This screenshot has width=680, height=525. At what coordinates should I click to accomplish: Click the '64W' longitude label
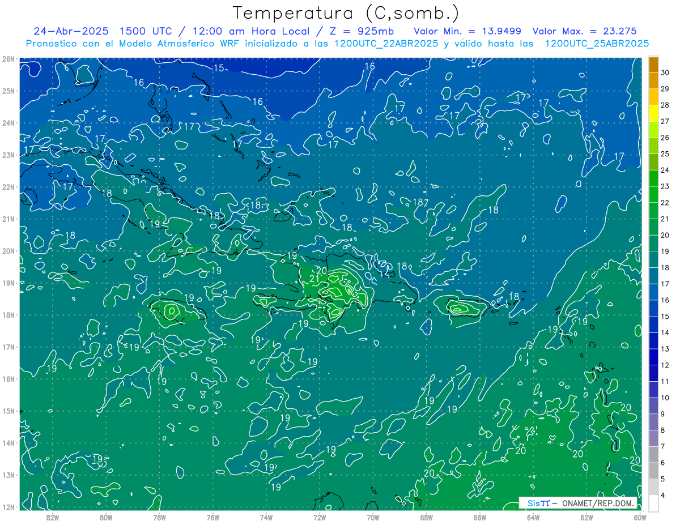[533, 517]
